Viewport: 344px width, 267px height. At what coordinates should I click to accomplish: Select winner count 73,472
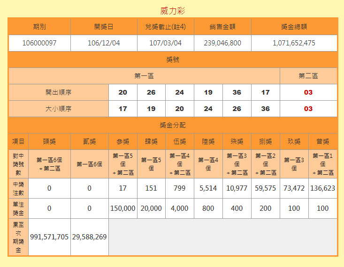[294, 188]
